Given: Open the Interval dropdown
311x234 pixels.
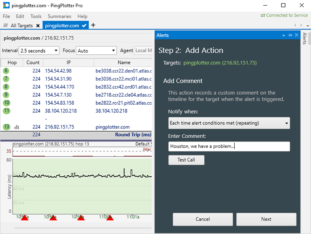Looking at the screenshot, I should coord(39,51).
